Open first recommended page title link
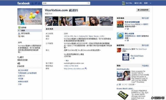The height and width of the screenshot is (100, 166). (132, 22)
